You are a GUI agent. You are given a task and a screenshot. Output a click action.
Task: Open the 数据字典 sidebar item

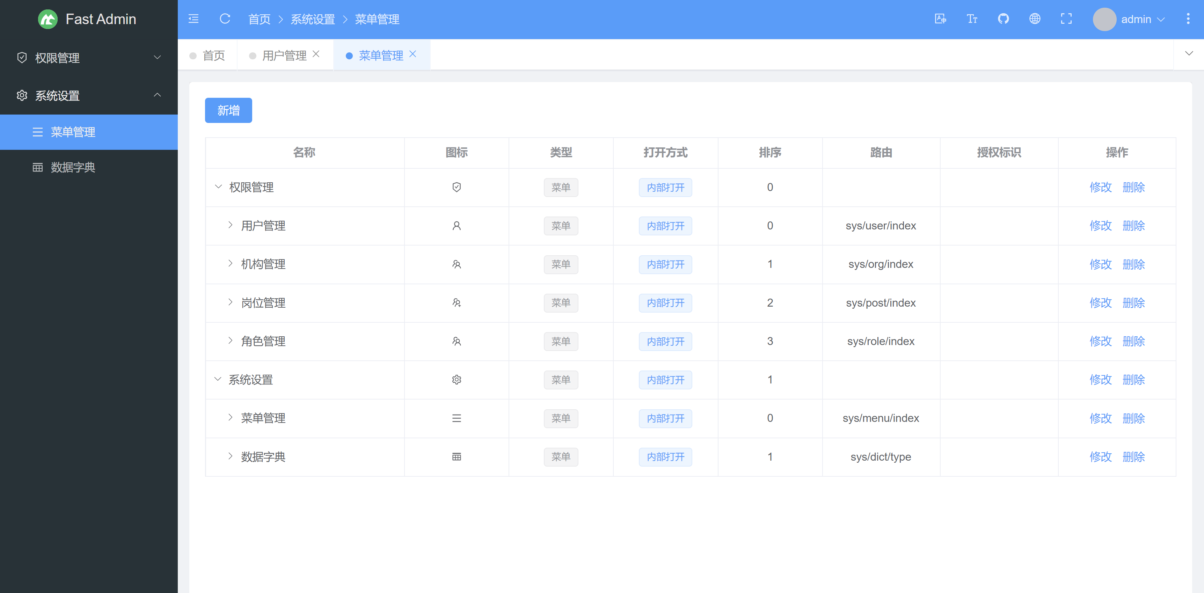pyautogui.click(x=73, y=167)
